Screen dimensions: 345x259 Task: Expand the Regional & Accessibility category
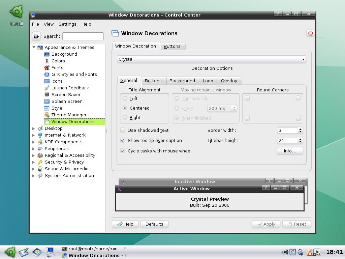pos(33,155)
